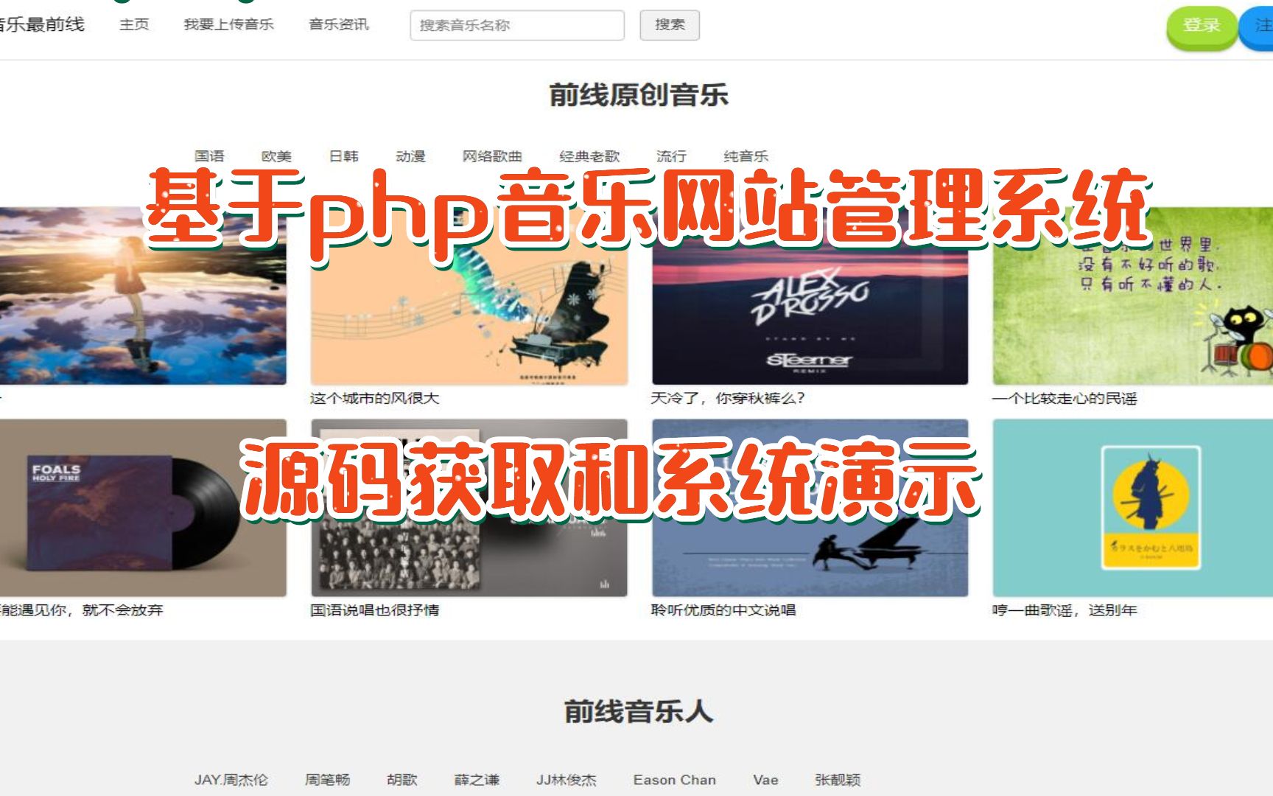
Task: Select the 薛之谦 artist tab
Action: click(477, 780)
